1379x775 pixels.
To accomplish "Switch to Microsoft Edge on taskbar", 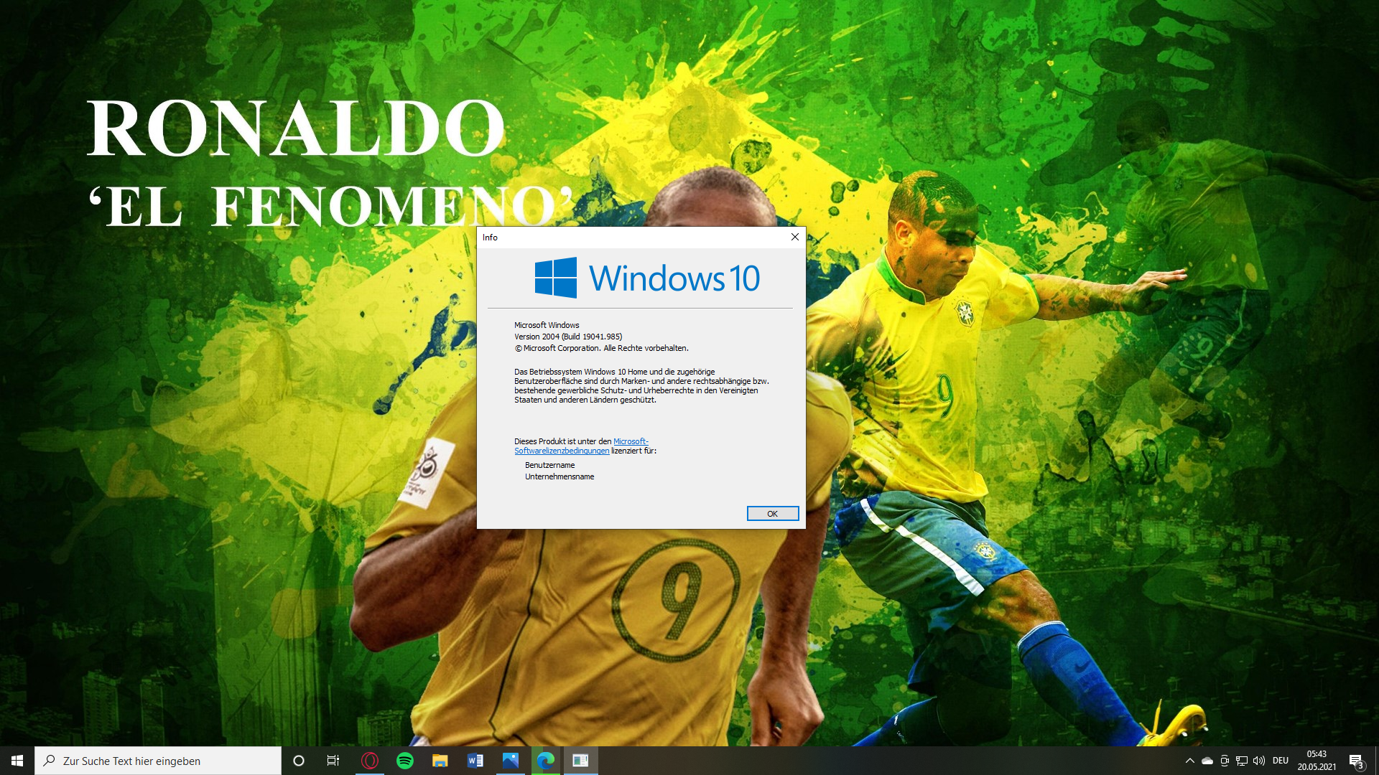I will pos(545,761).
